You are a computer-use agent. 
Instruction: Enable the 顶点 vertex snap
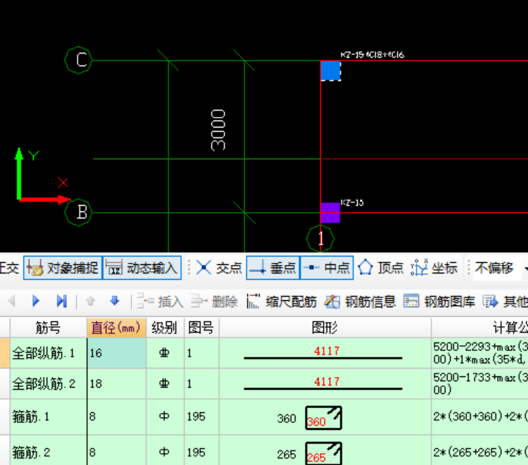[380, 268]
